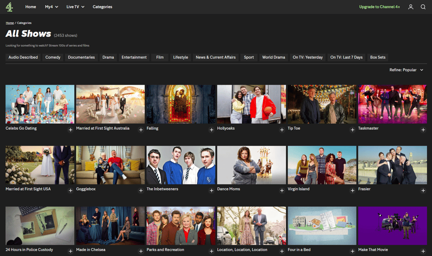Click the Tip Toe title text

click(x=294, y=128)
